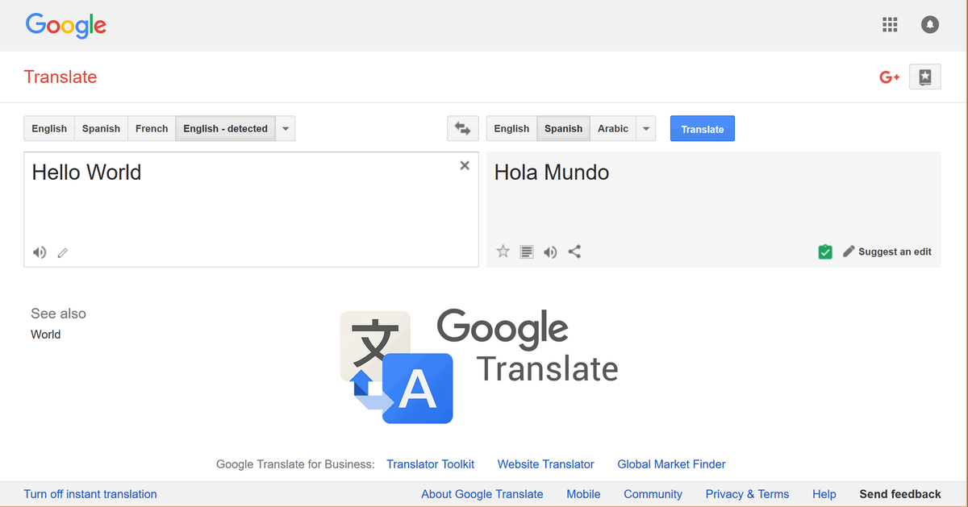Turn off instant translation

(x=90, y=494)
